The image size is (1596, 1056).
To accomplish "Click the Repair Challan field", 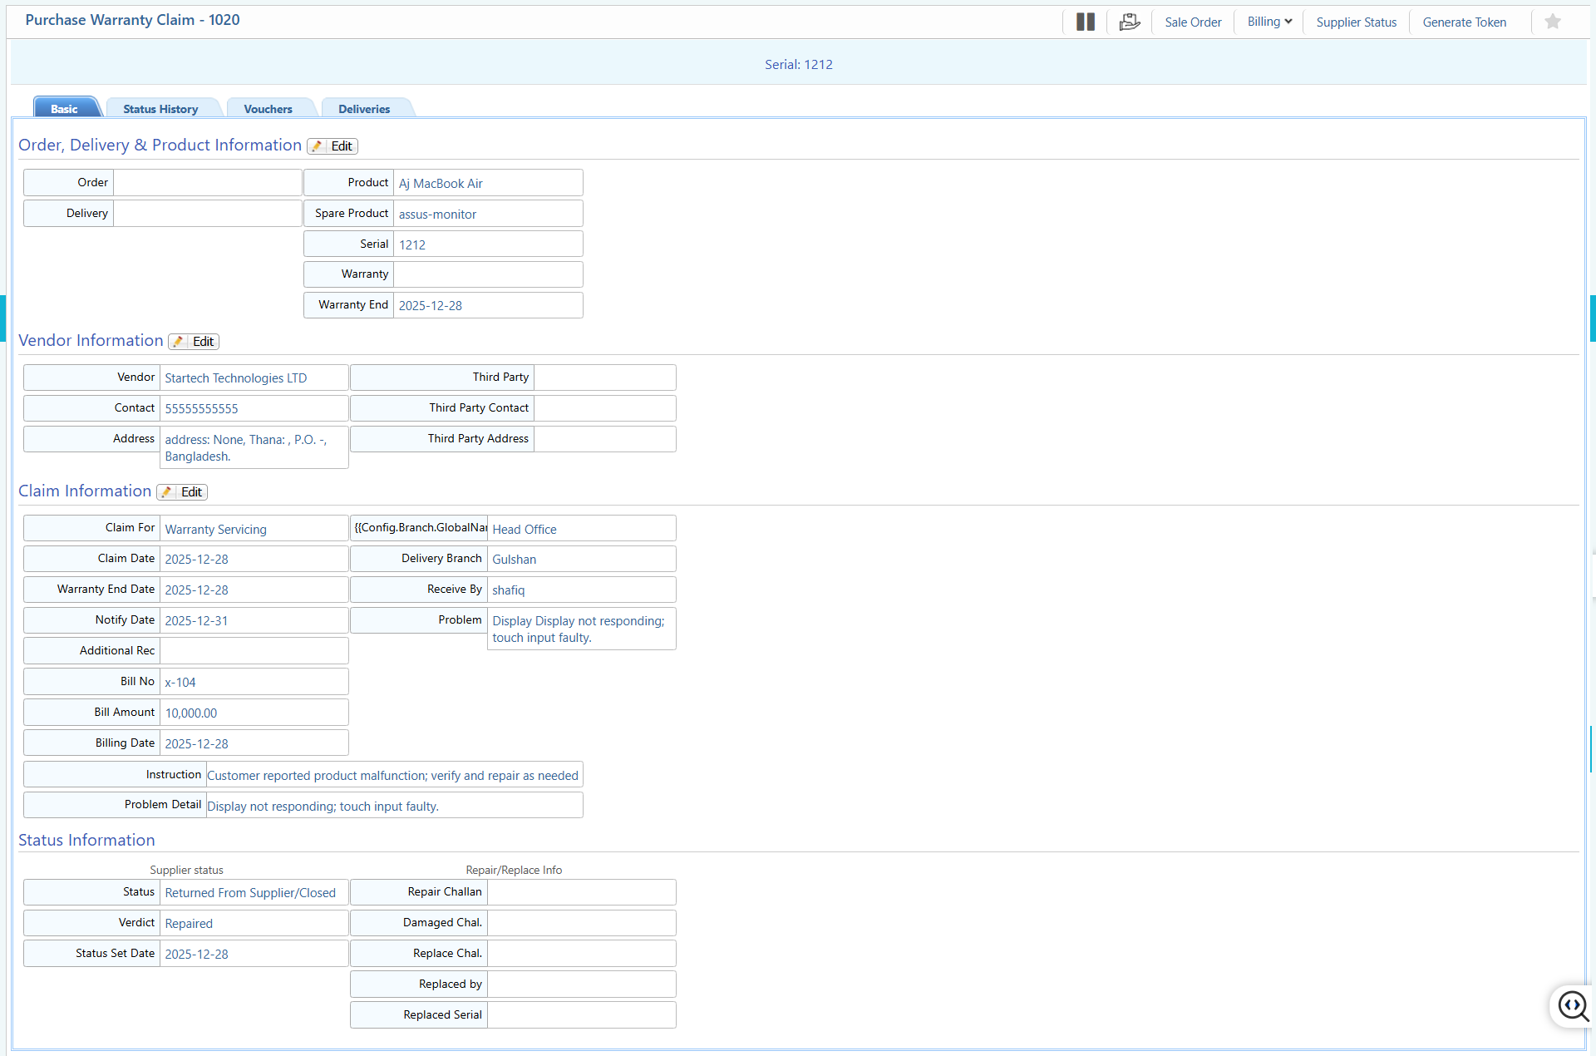I will 581,892.
